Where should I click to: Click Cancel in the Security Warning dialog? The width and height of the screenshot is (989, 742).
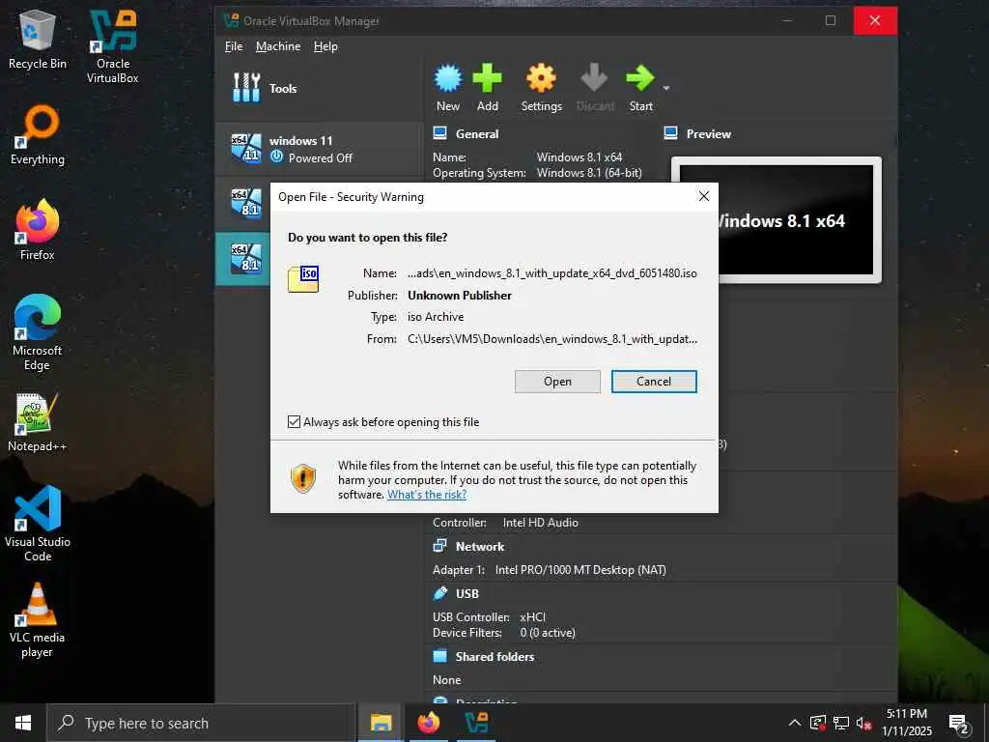654,382
